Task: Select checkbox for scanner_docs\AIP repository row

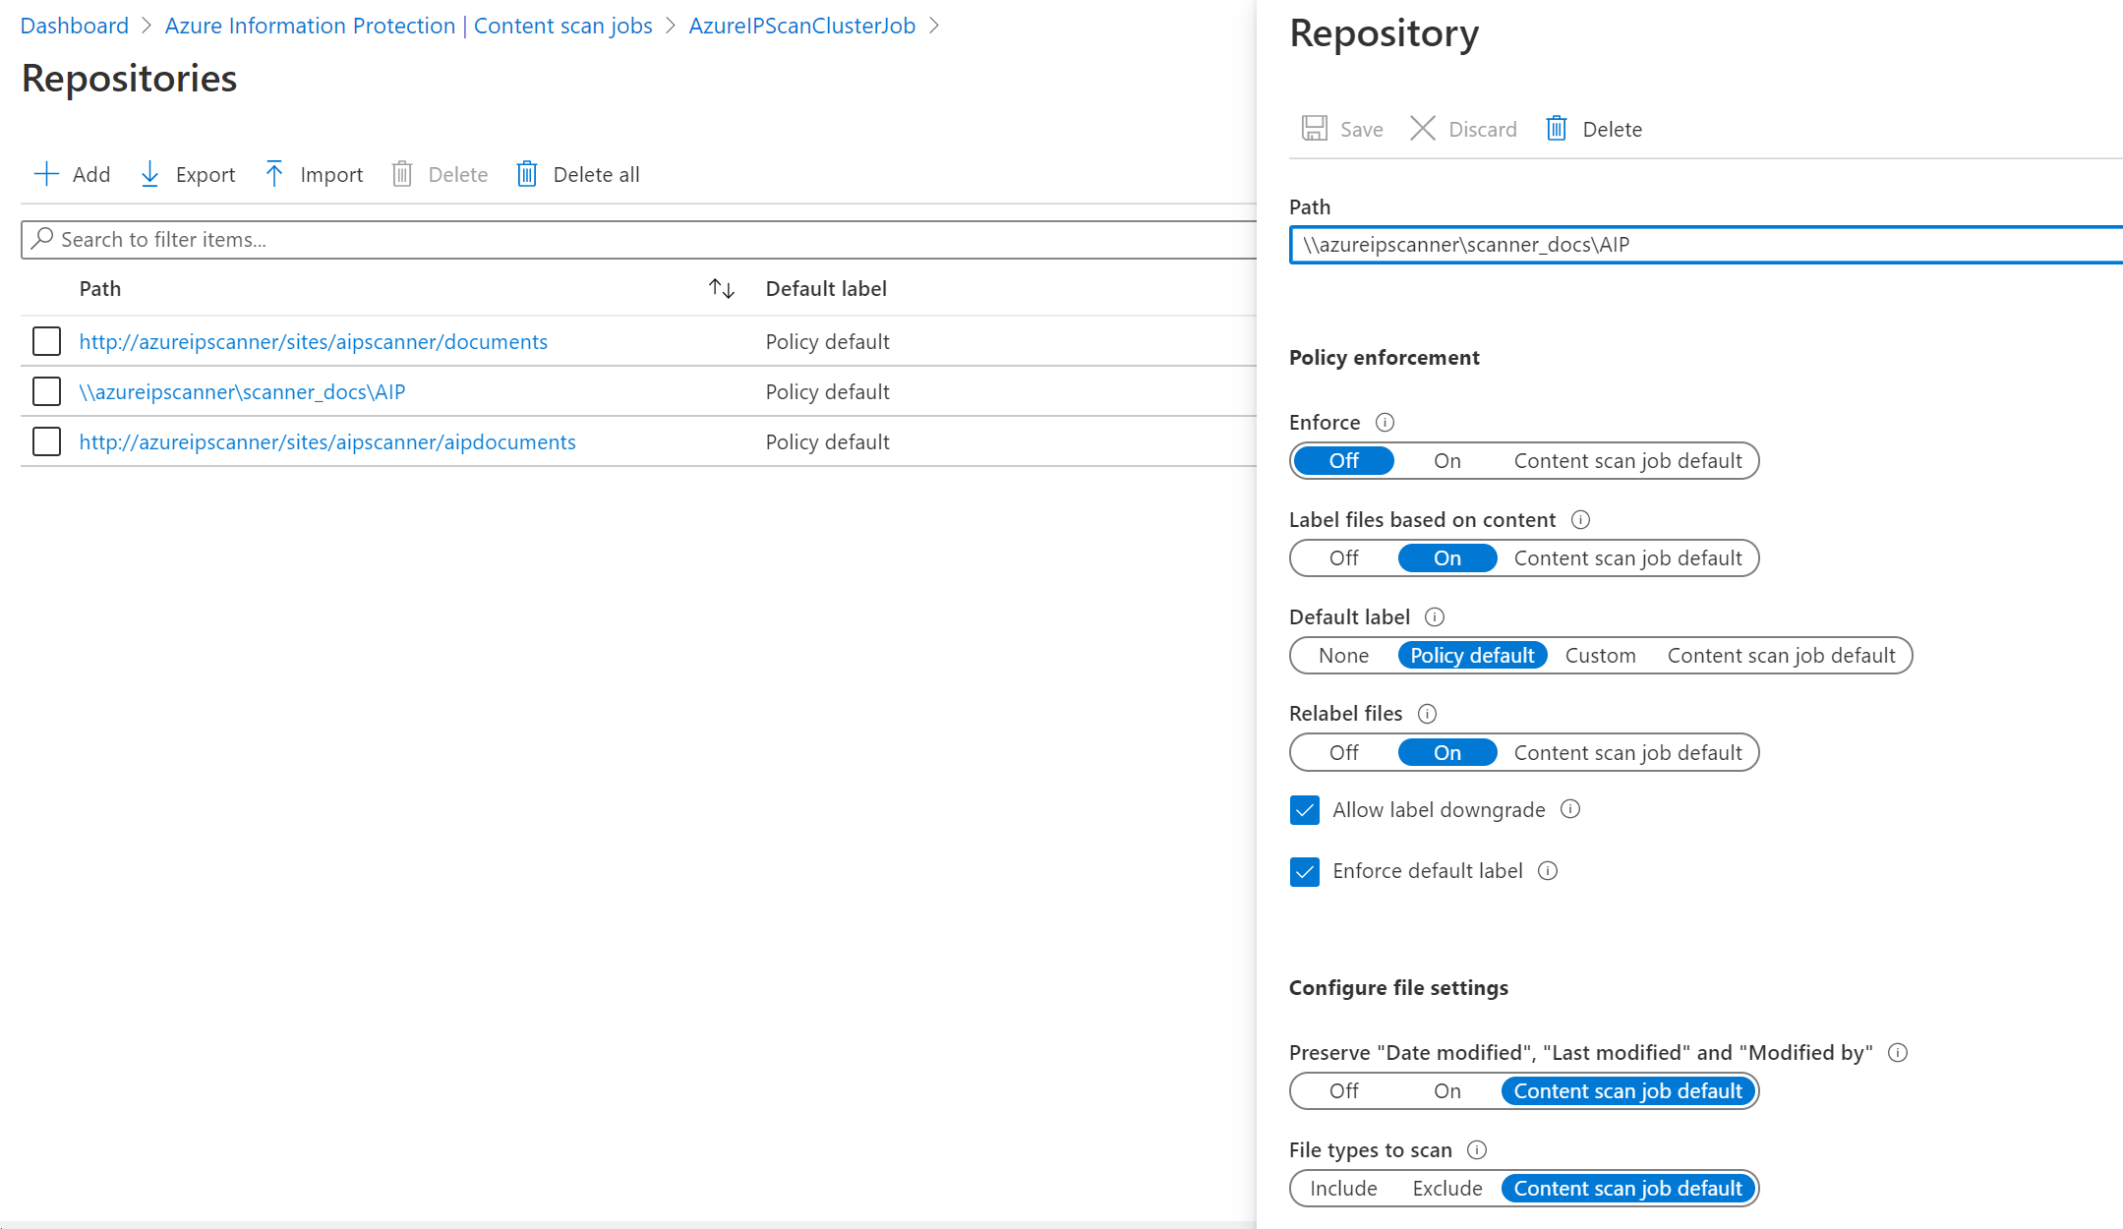Action: 46,391
